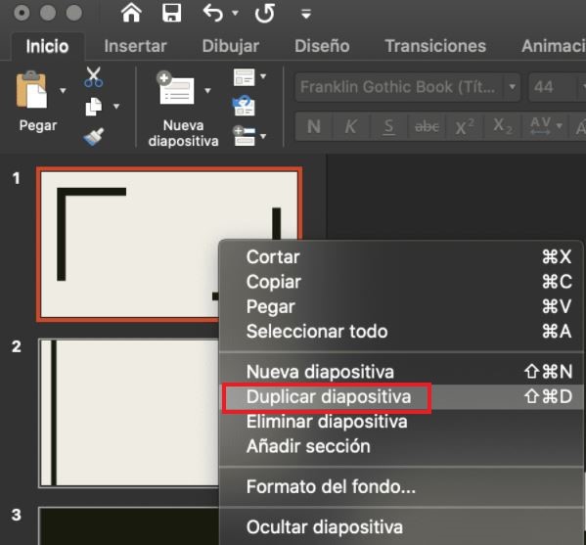Screen dimensions: 586x545
Task: Toggle bold N formatting button
Action: tap(314, 127)
